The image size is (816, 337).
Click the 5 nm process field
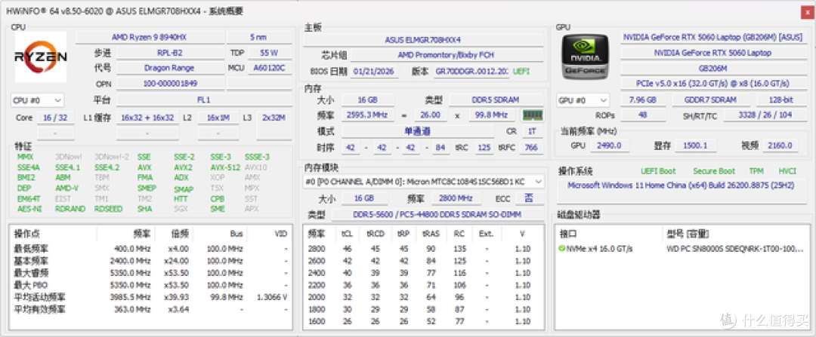[258, 38]
